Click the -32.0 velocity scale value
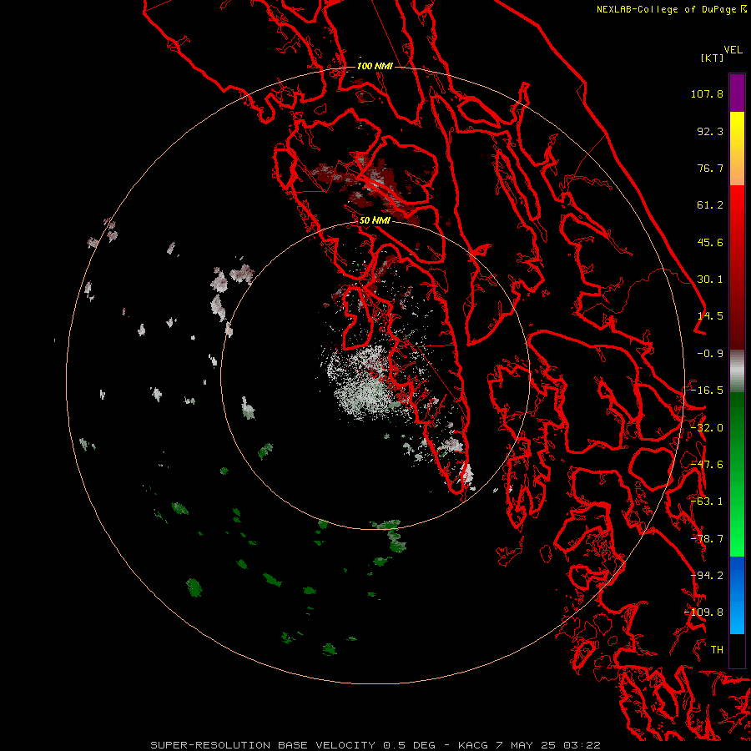This screenshot has width=751, height=751. (707, 428)
